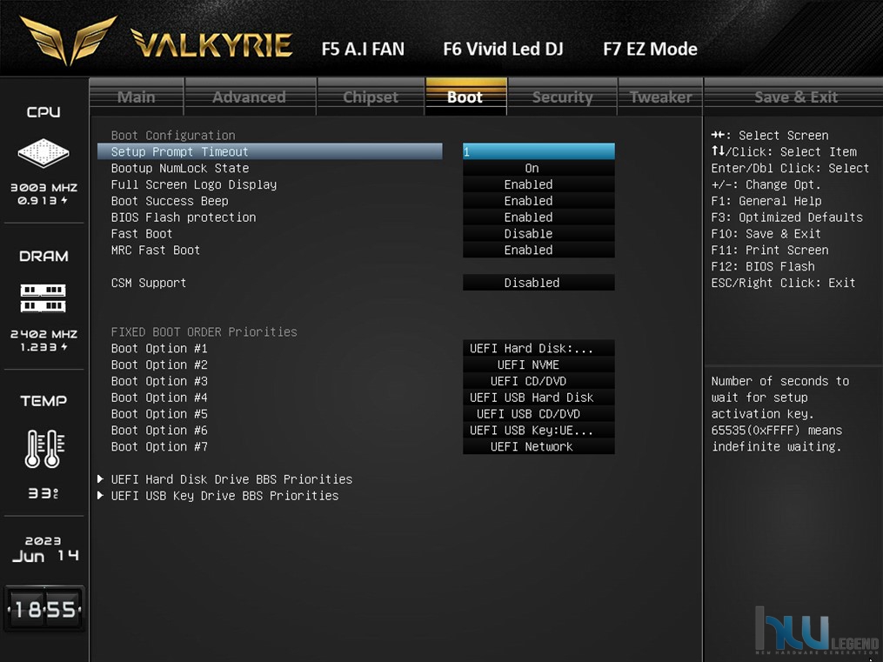The image size is (883, 662).
Task: Click the F12: BIOS Flash hint
Action: 762,266
